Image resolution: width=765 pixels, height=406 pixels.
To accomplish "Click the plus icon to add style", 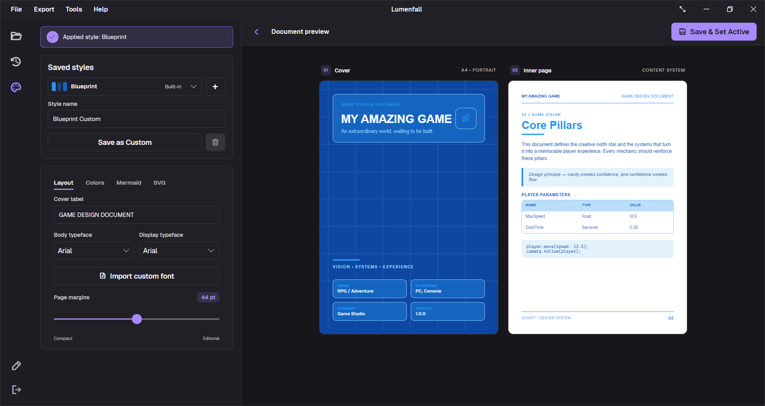I will coord(215,87).
